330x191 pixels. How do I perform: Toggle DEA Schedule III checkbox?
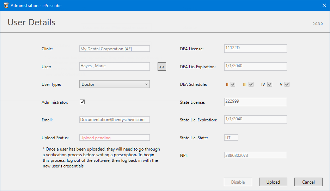[251, 84]
